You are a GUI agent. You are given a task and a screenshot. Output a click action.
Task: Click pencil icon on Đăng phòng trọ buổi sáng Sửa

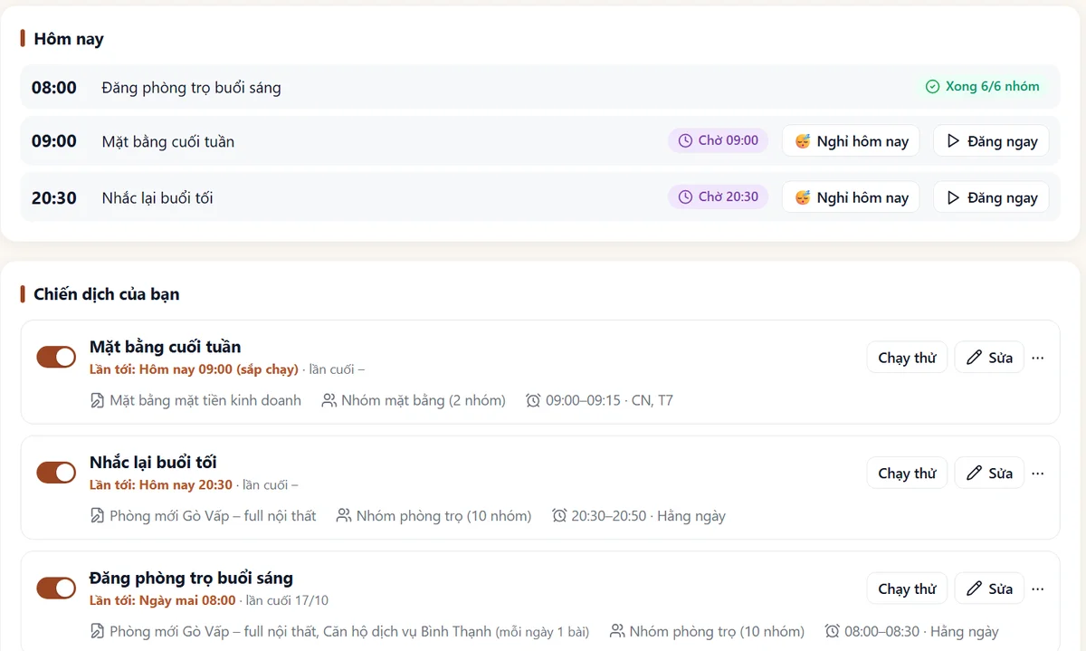click(x=974, y=589)
